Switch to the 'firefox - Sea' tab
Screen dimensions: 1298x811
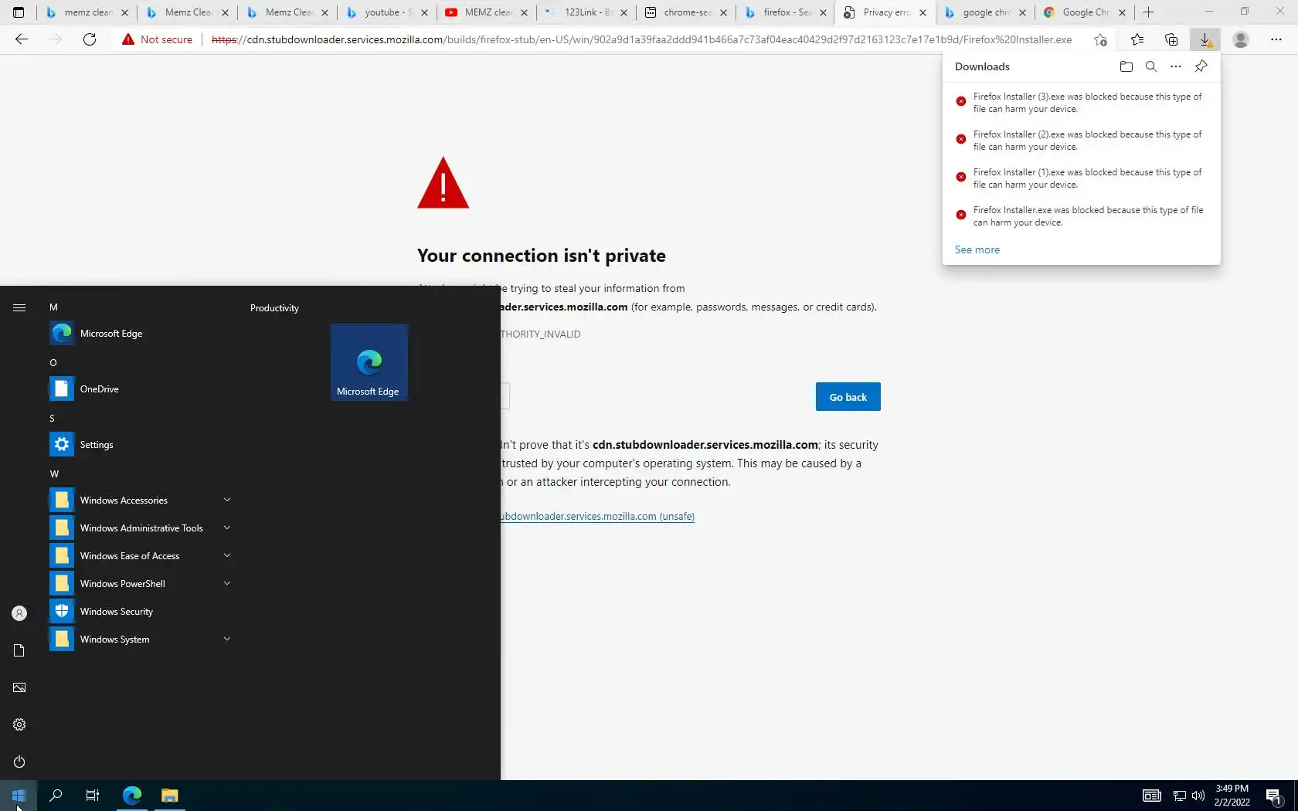tap(785, 12)
